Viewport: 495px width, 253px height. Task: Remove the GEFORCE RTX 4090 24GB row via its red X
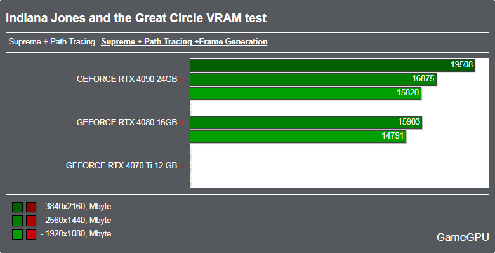tap(182, 79)
